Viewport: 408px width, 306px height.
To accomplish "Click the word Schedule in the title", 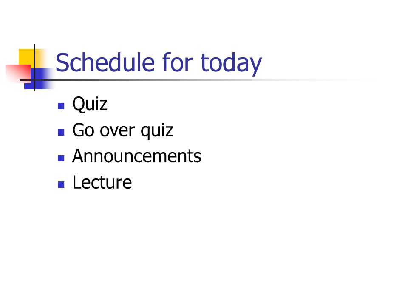I will pos(105,62).
